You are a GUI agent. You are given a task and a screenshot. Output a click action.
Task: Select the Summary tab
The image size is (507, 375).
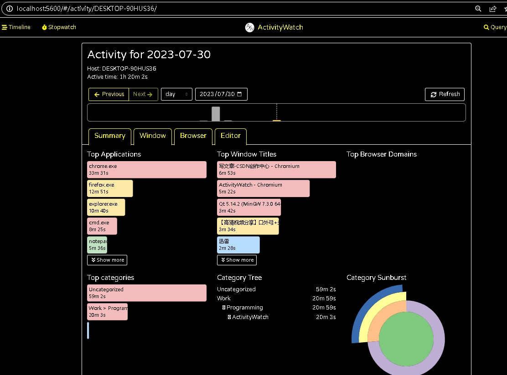(109, 136)
